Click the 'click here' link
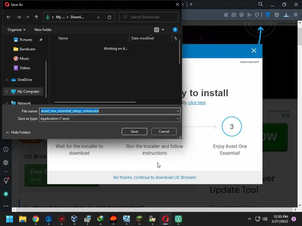Image resolution: width=302 pixels, height=226 pixels. [197, 103]
